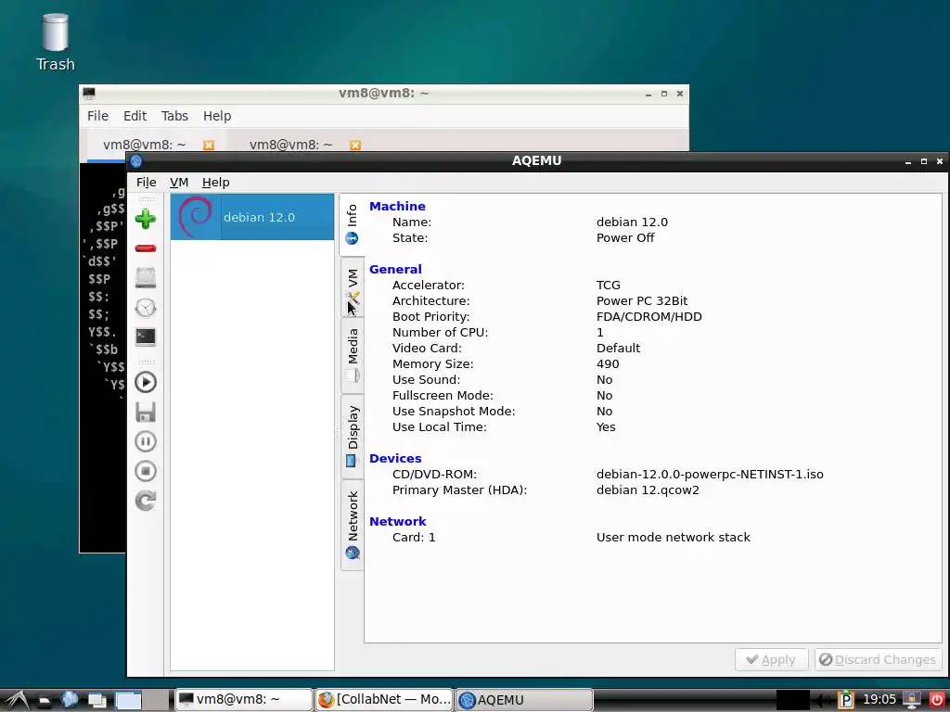950x712 pixels.
Task: Click the TCG accelerator value
Action: click(x=609, y=285)
